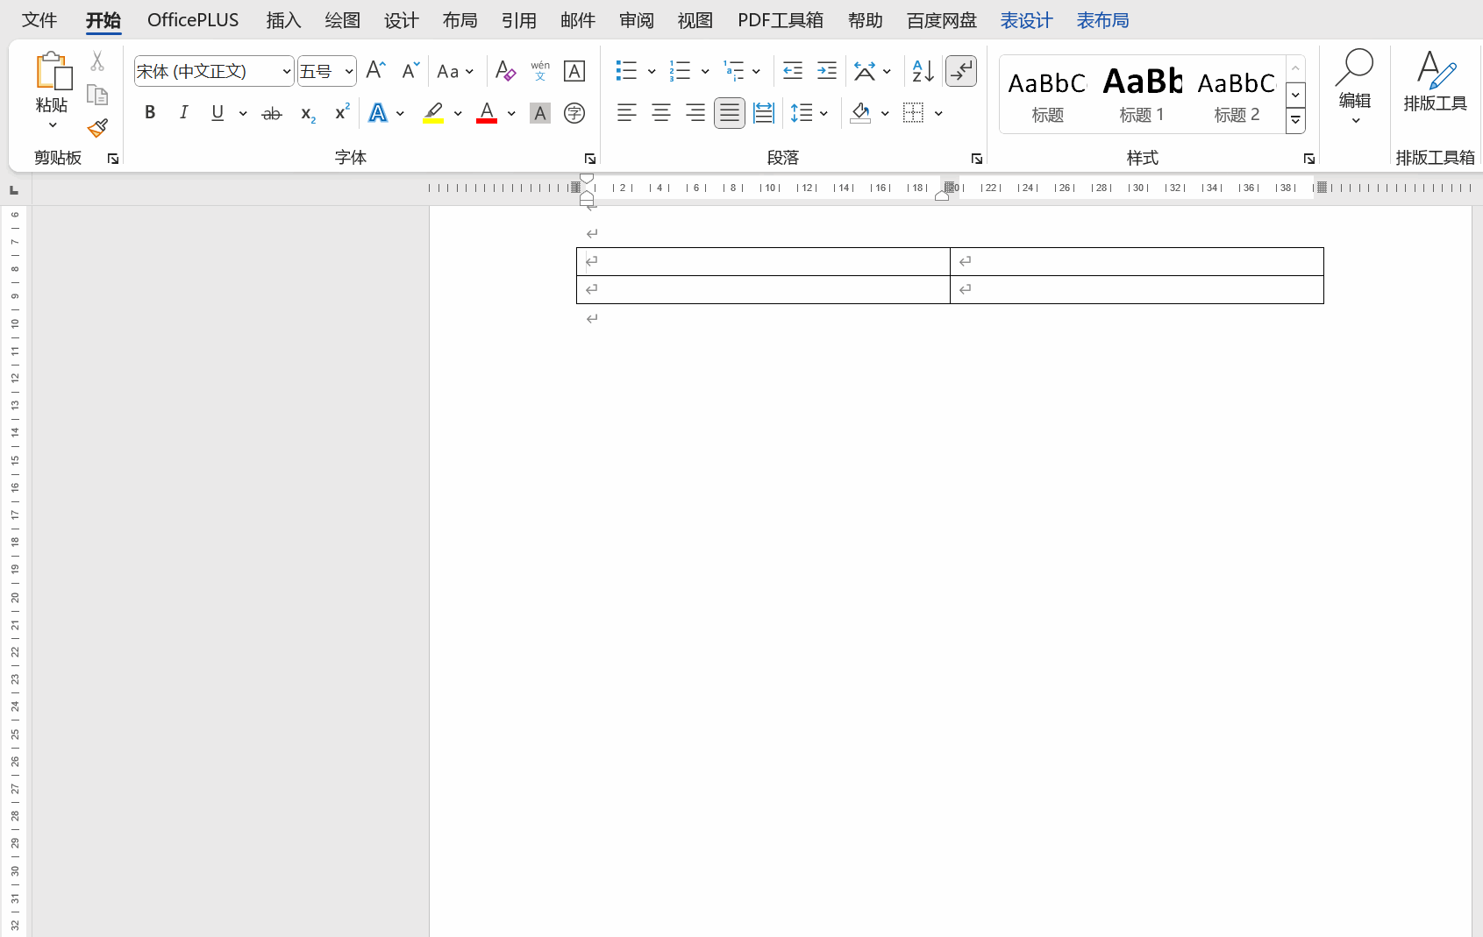The width and height of the screenshot is (1483, 937).
Task: Click the top-left table cell
Action: (763, 261)
